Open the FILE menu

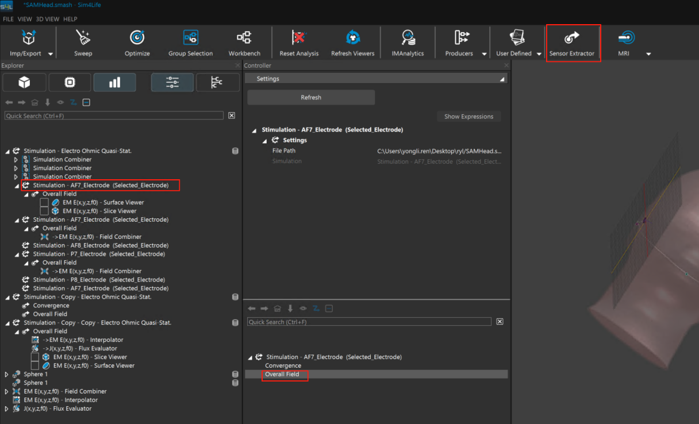coord(8,19)
